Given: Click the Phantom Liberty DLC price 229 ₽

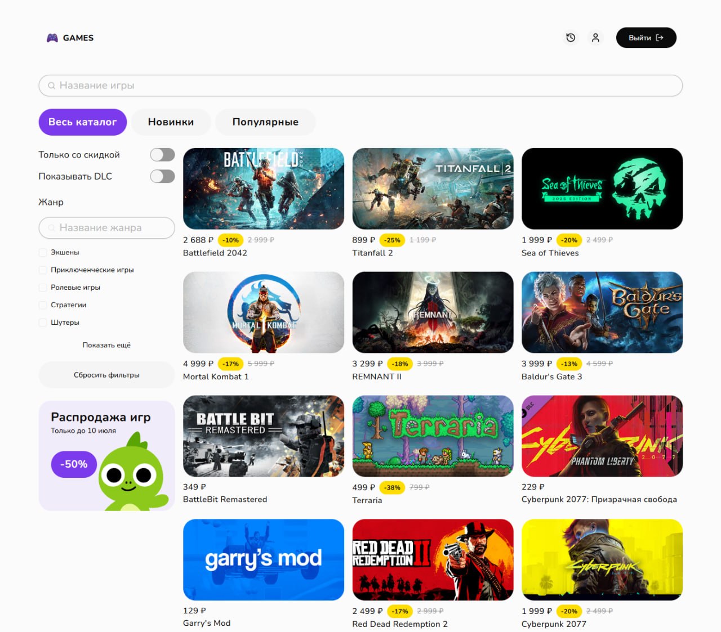Looking at the screenshot, I should point(533,487).
